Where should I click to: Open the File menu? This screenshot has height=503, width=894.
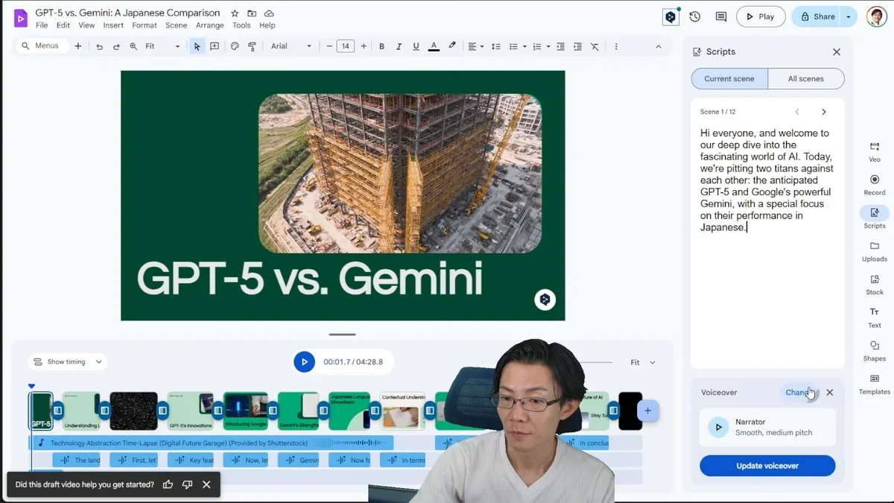[42, 25]
